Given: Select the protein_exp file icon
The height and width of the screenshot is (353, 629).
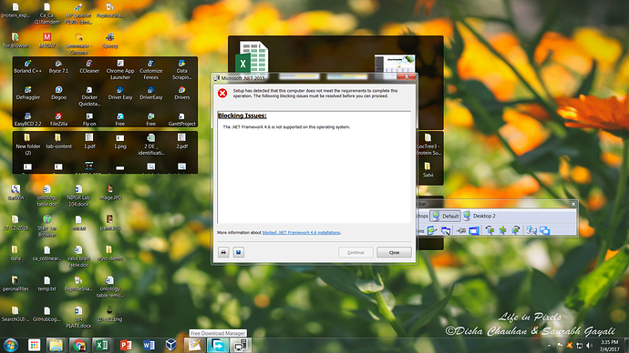Looking at the screenshot, I should click(15, 10).
